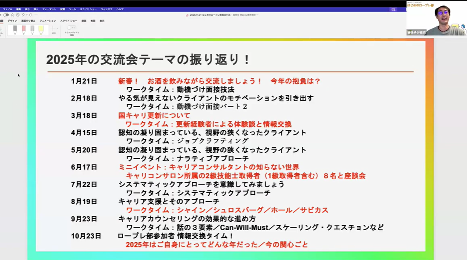Open the saved-location dropdown beside document title
This screenshot has width=467, height=260.
[x=257, y=14]
